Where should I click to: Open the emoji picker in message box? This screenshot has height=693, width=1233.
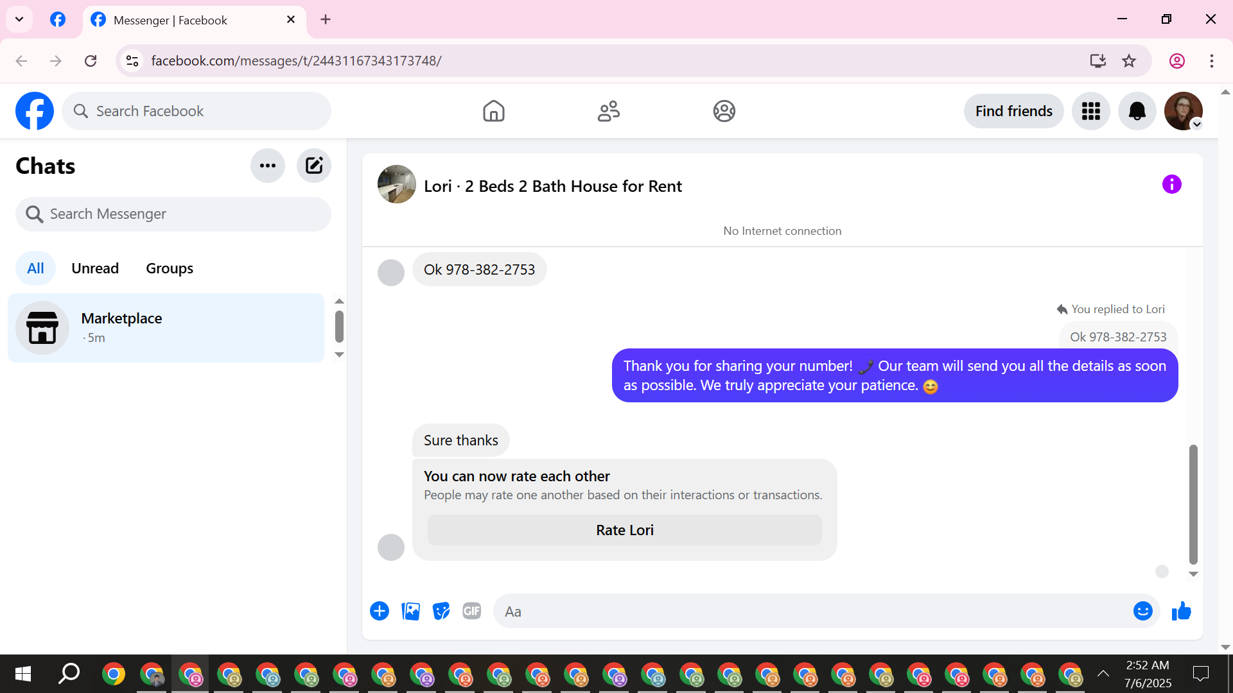point(1142,611)
